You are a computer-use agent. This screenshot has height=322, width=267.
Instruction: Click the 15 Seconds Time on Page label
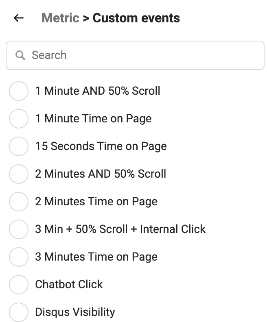click(101, 146)
